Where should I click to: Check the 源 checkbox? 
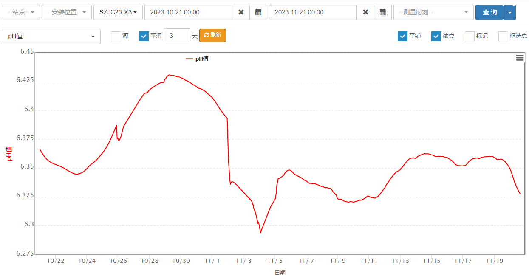coord(116,36)
